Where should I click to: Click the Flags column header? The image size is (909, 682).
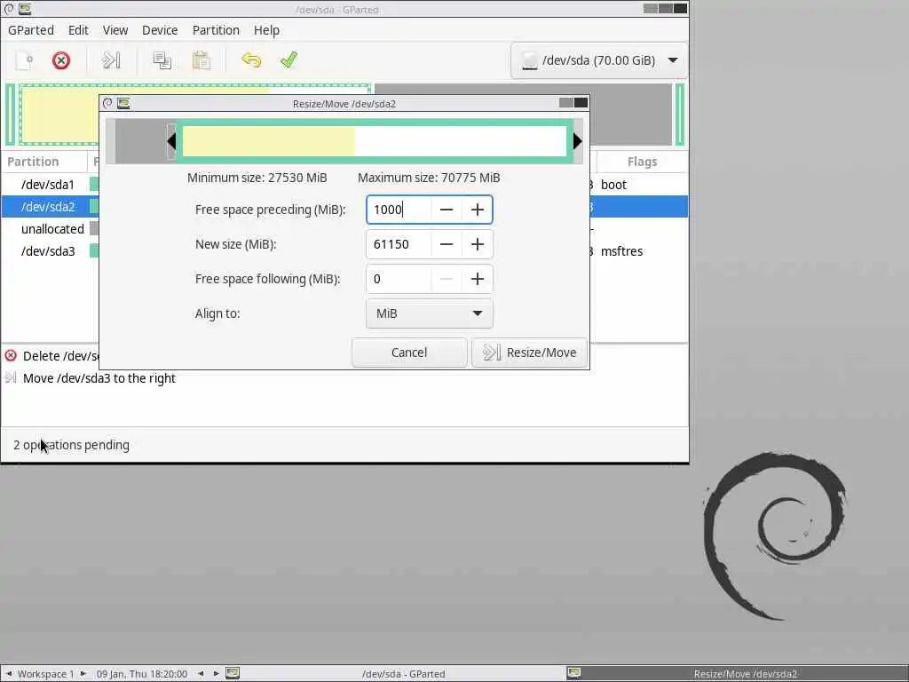point(643,162)
